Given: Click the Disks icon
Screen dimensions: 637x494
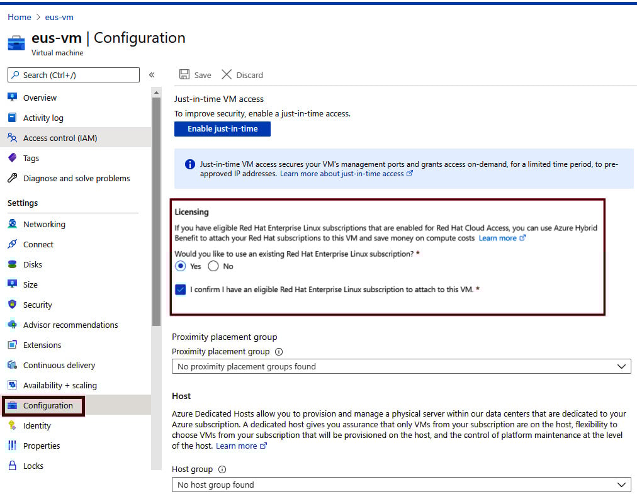Looking at the screenshot, I should pyautogui.click(x=12, y=264).
